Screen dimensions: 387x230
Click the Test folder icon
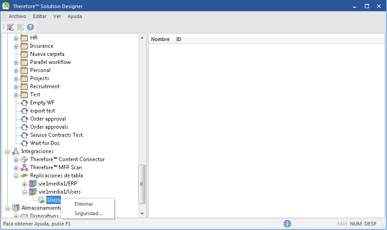[x=24, y=95]
